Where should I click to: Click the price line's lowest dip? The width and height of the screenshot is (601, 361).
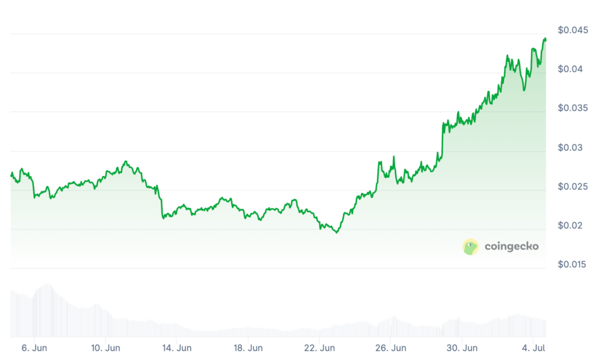[336, 232]
